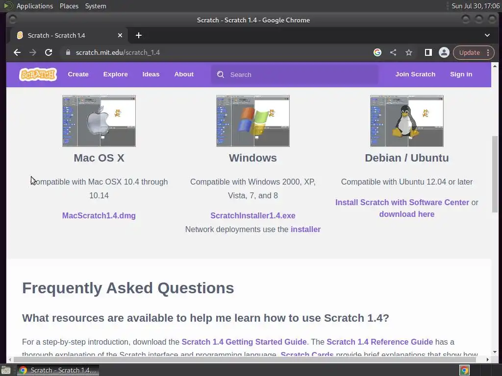Click the Join Scratch link
The width and height of the screenshot is (502, 376).
click(415, 74)
